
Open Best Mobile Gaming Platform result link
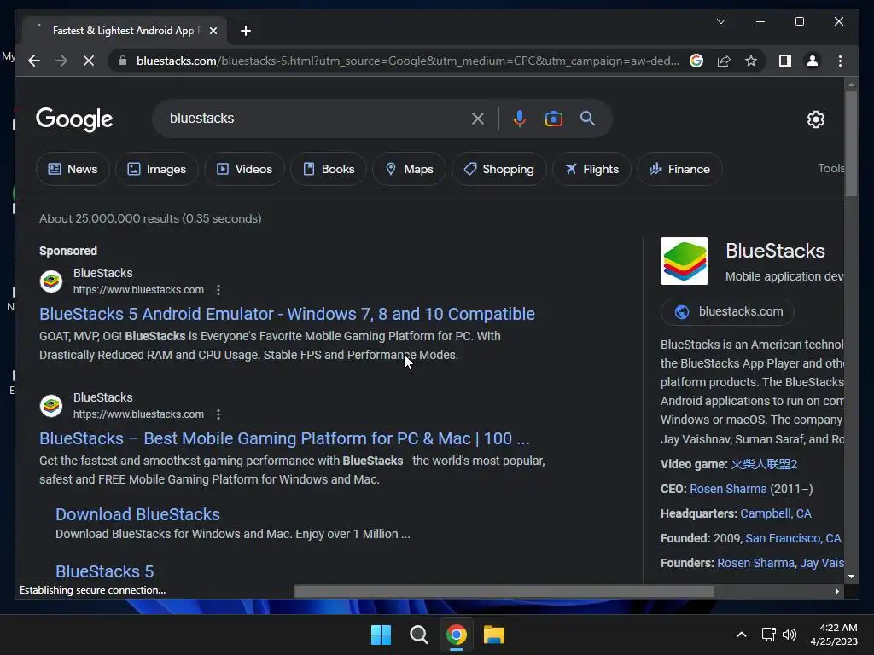tap(284, 438)
